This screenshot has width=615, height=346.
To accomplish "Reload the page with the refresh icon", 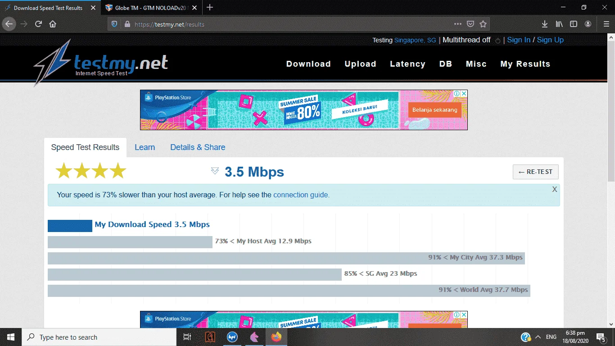I will click(x=39, y=24).
